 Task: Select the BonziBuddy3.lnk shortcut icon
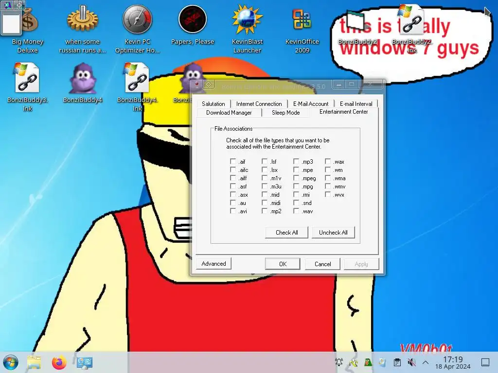click(x=28, y=87)
